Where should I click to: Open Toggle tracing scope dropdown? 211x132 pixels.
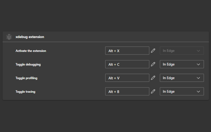point(182,91)
